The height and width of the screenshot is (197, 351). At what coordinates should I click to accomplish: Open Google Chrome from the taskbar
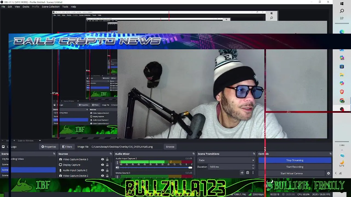tap(342, 101)
